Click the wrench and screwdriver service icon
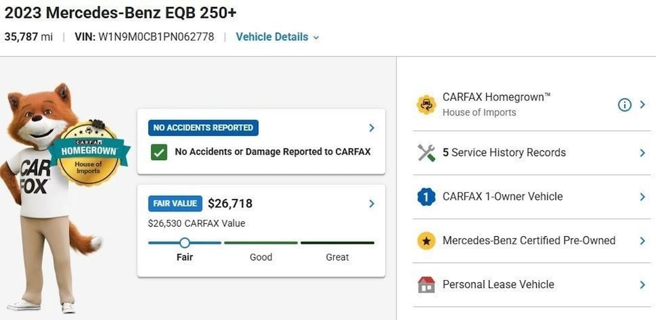Viewport: 656px width, 320px height. pos(426,152)
